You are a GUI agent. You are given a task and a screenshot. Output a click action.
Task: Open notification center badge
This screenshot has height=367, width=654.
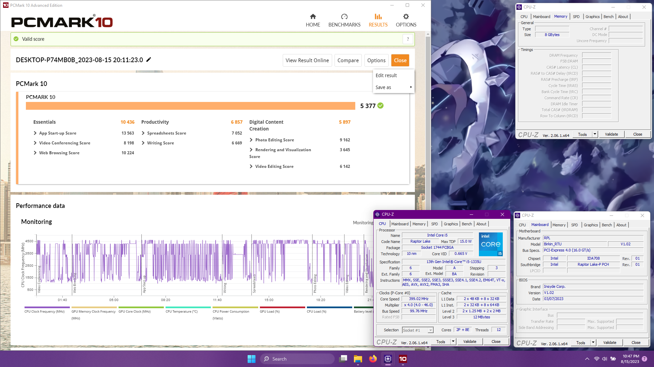(x=644, y=359)
